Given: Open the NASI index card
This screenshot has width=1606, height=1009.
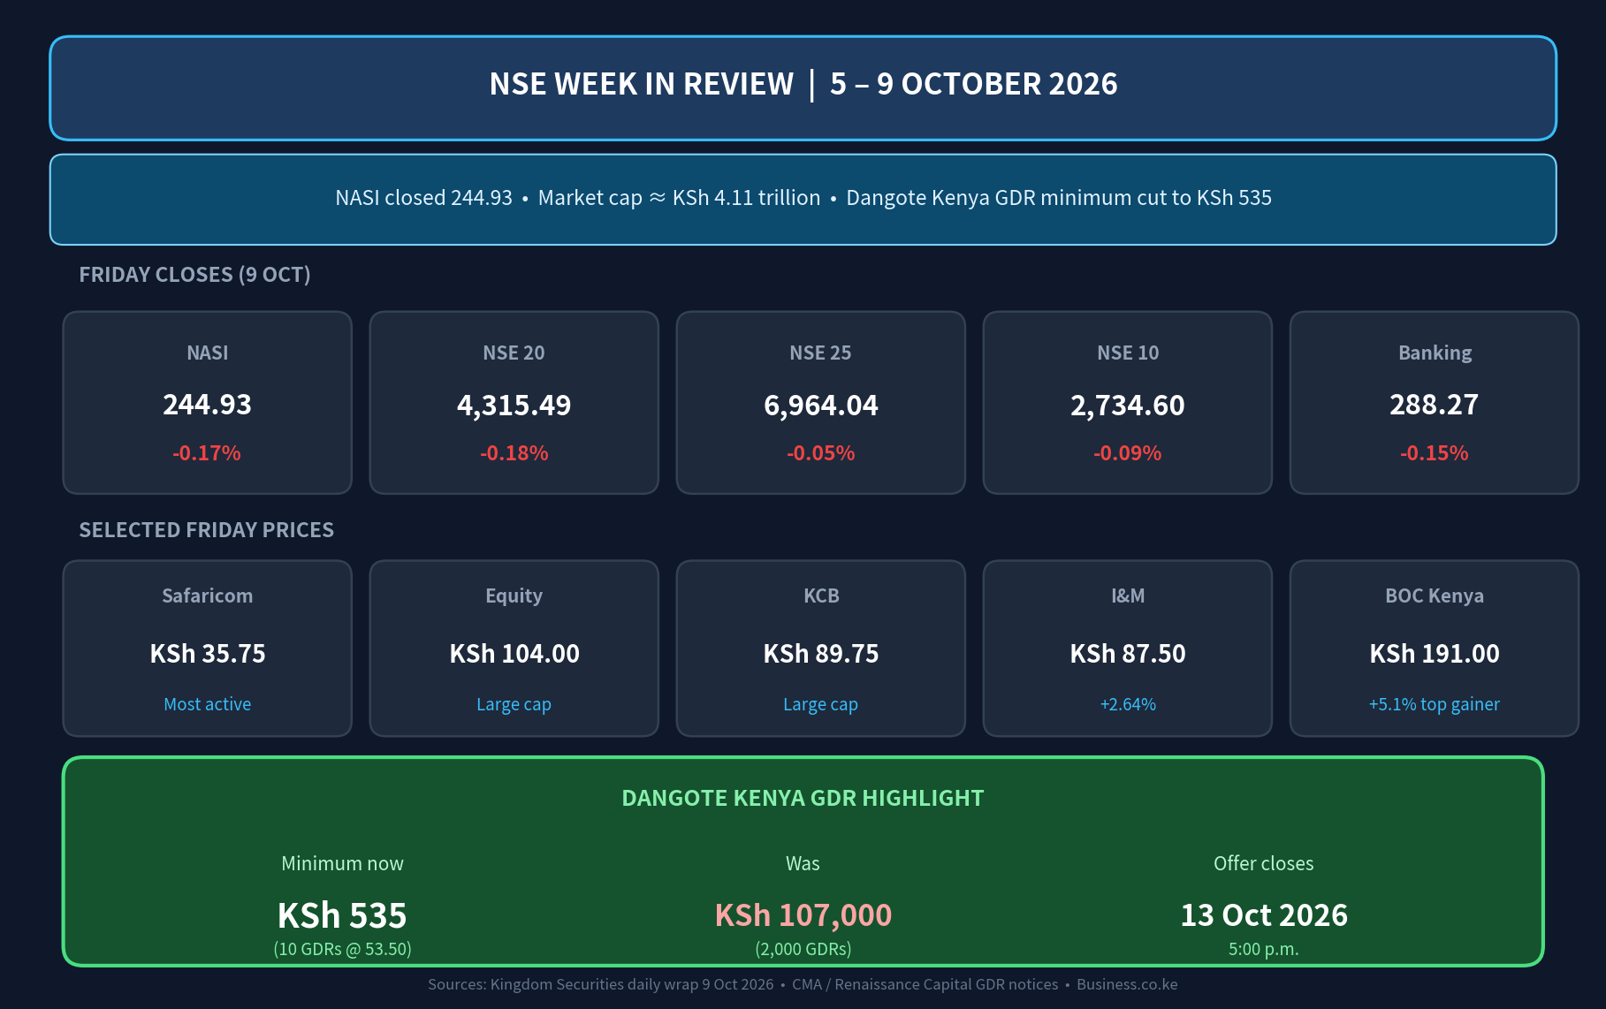Looking at the screenshot, I should click(x=207, y=402).
